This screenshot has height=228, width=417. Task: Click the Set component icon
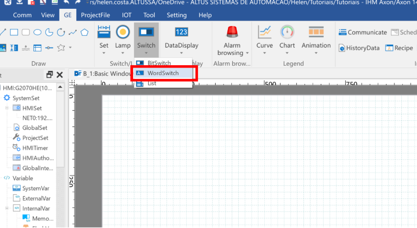[104, 32]
